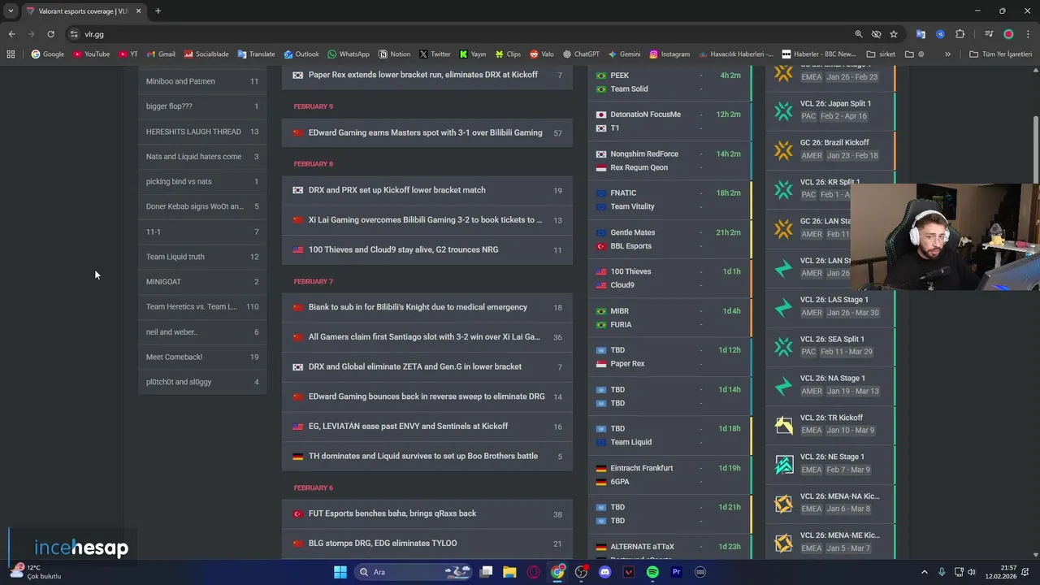Open the weather widget showing 12°C
This screenshot has height=585, width=1040.
tap(36, 572)
